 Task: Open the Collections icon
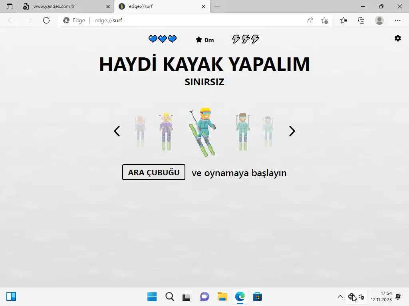click(361, 20)
